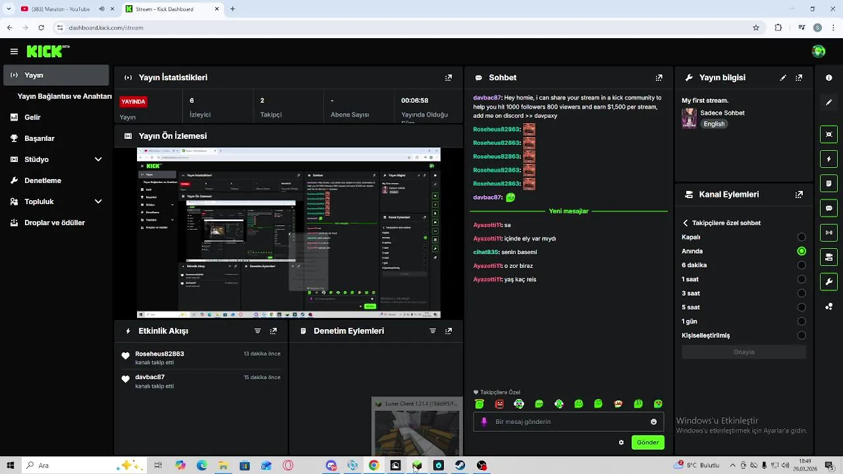This screenshot has width=843, height=474.
Task: Toggle the wrench stream info icon in rail
Action: coord(829,282)
